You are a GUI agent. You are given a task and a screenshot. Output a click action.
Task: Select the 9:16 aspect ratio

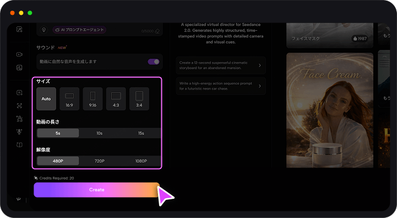[x=93, y=99]
